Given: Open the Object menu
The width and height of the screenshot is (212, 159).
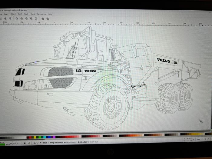Looking at the screenshot, I should point(13,14).
